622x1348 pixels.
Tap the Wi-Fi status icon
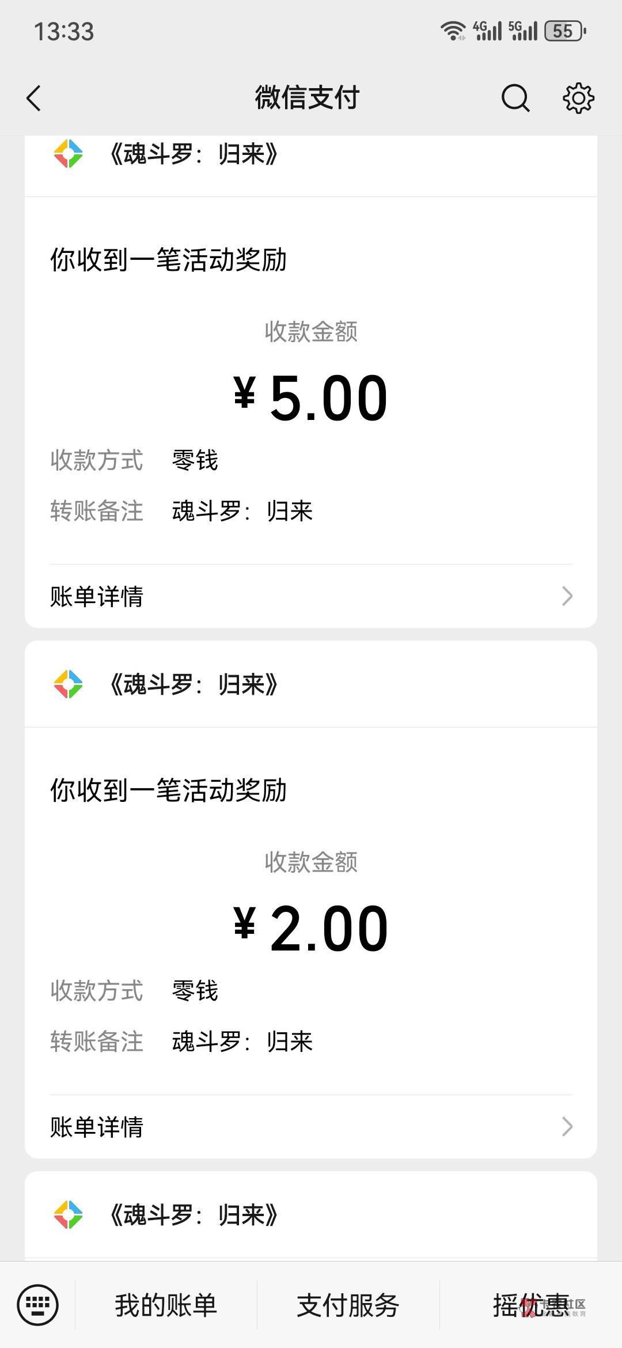pyautogui.click(x=453, y=31)
